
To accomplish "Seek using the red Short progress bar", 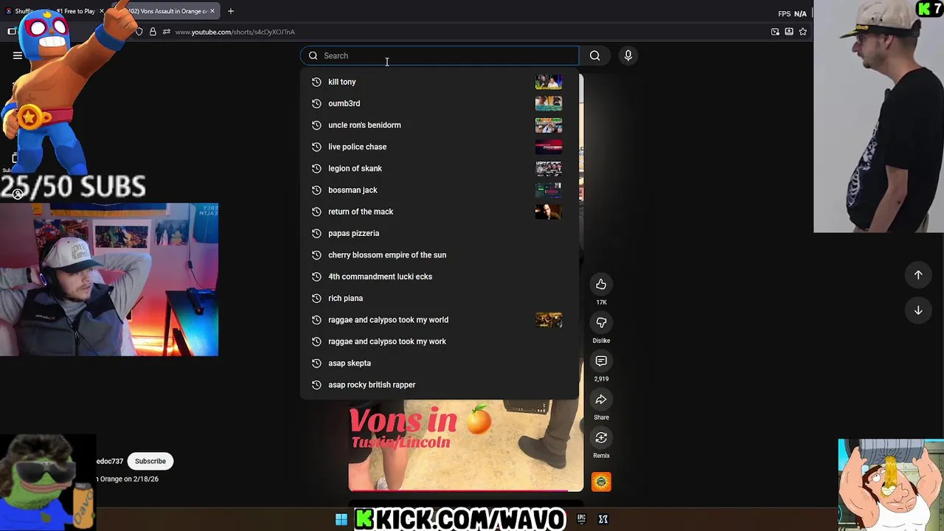I will pyautogui.click(x=466, y=490).
